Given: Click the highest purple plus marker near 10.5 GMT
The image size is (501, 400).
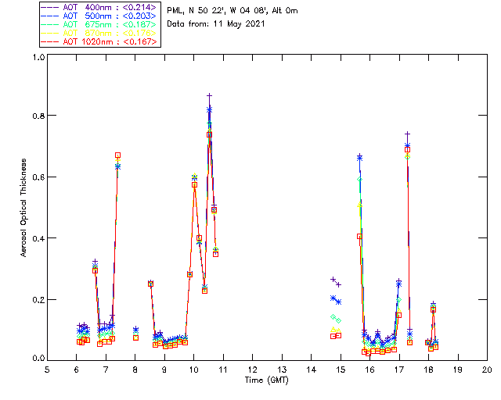Looking at the screenshot, I should [209, 96].
